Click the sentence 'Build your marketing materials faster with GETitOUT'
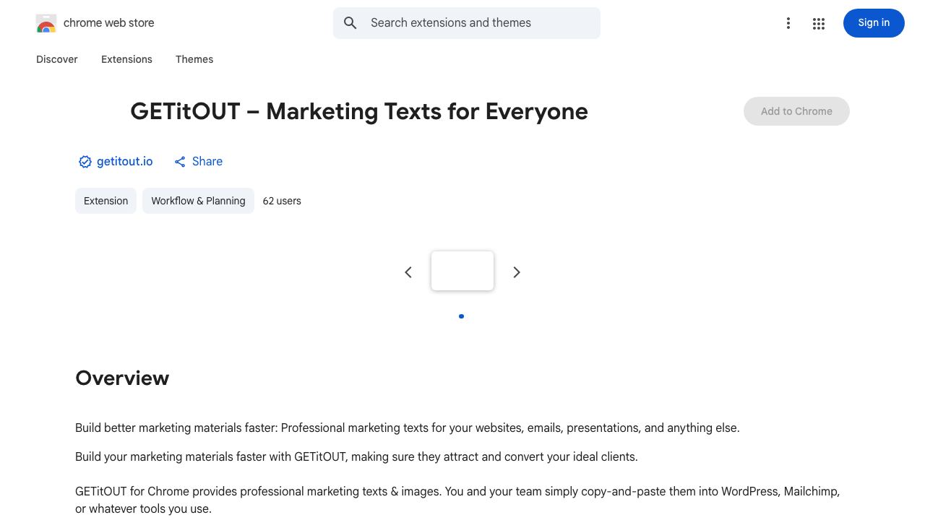925x520 pixels. [356, 456]
